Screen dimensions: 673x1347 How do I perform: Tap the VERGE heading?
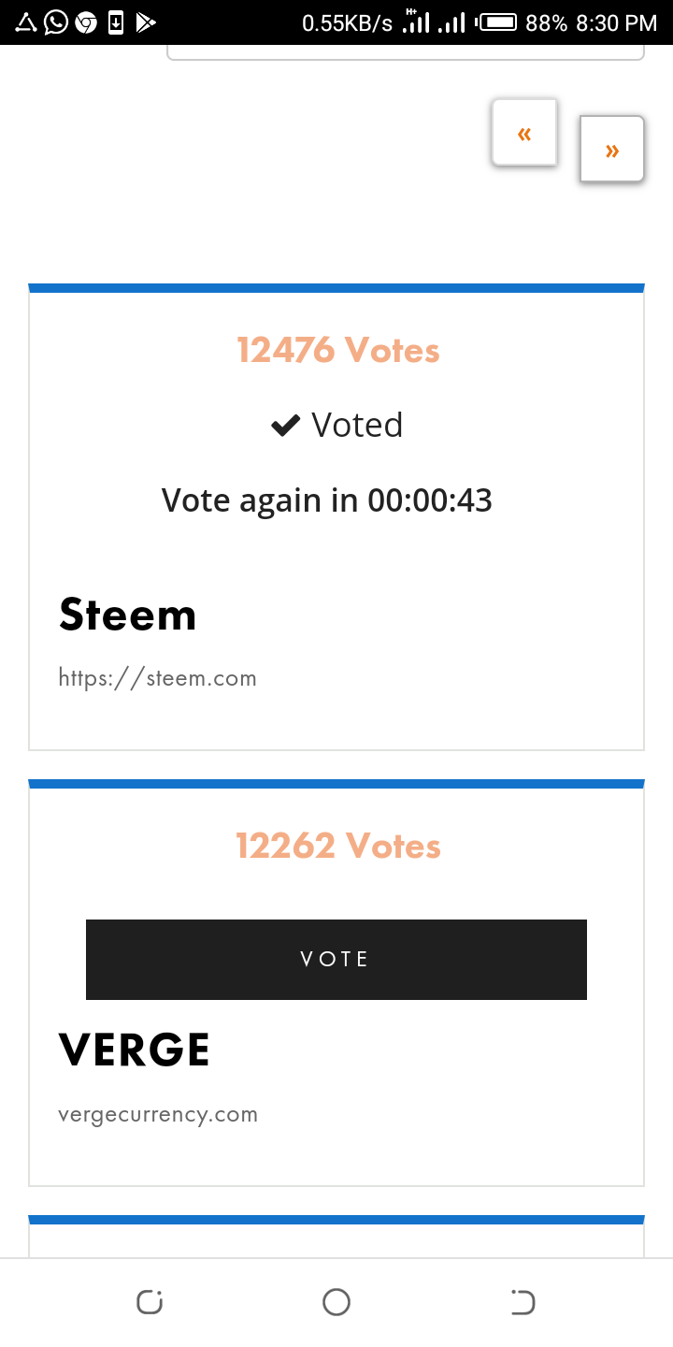135,1050
